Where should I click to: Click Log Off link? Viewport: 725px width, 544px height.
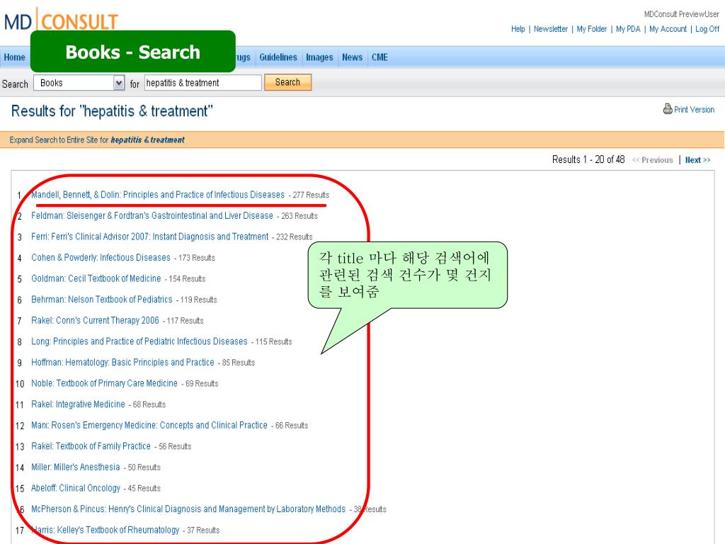point(707,29)
